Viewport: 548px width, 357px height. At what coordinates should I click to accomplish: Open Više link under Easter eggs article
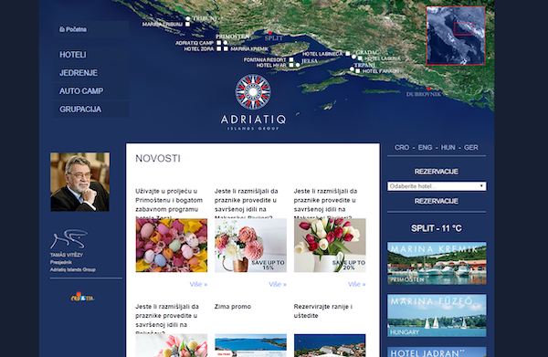pos(198,284)
